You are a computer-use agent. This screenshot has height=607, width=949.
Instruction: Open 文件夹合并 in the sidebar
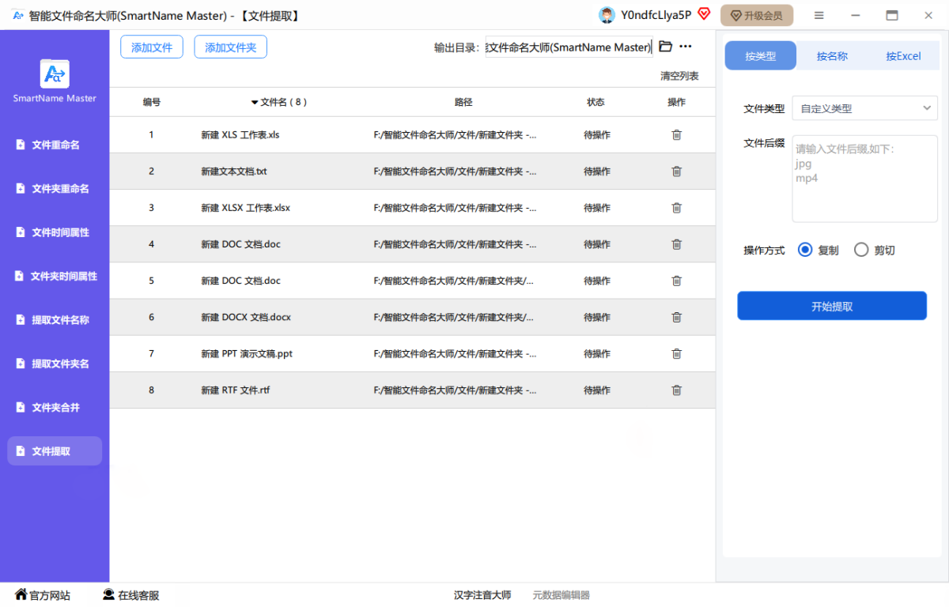coord(55,407)
